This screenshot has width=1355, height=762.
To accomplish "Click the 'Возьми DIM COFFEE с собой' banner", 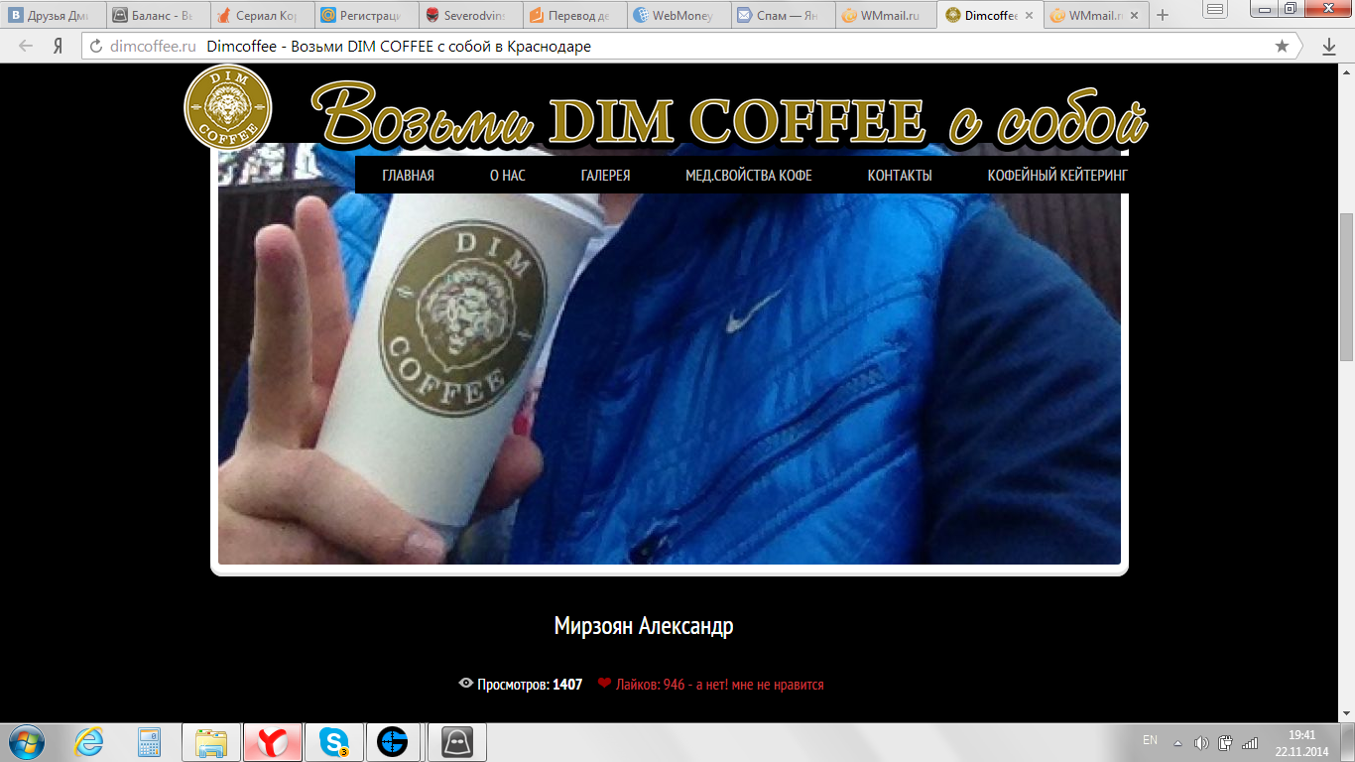I will coord(730,117).
